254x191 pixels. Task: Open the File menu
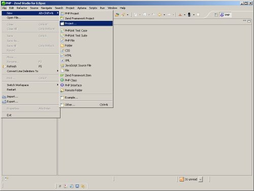point(5,8)
